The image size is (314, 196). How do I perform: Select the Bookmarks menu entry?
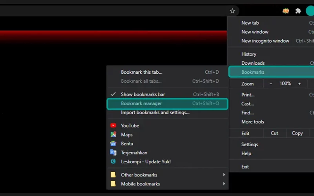(271, 72)
